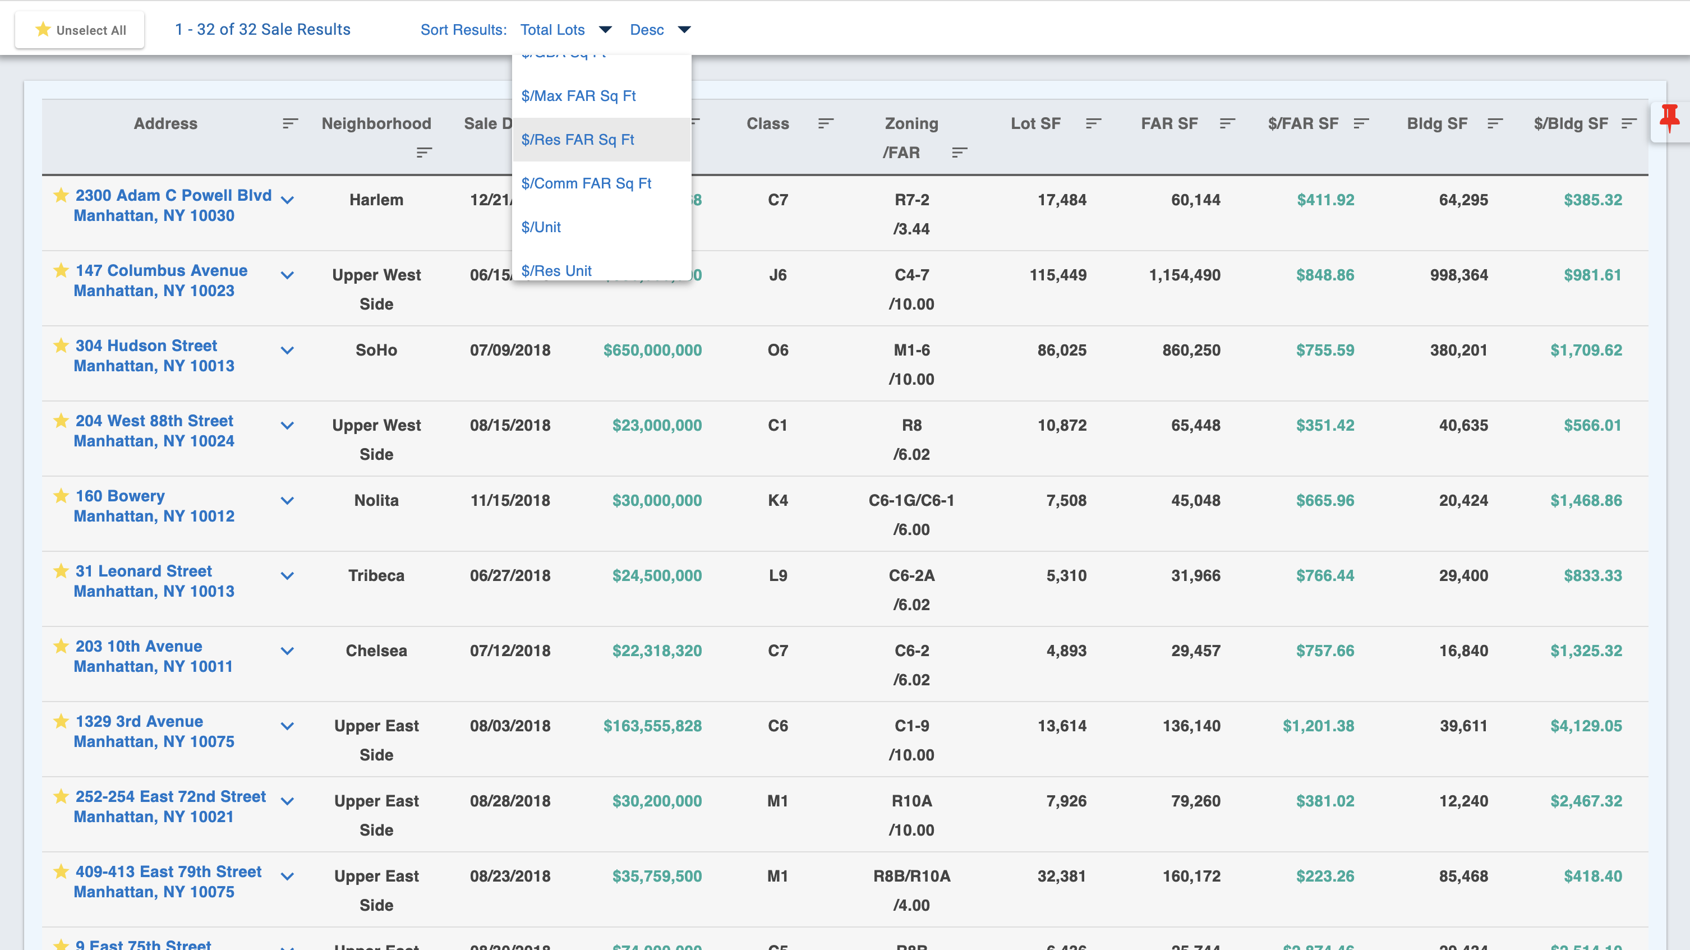Expand 147 Columbus Avenue row chevron
This screenshot has height=950, width=1690.
click(x=287, y=275)
